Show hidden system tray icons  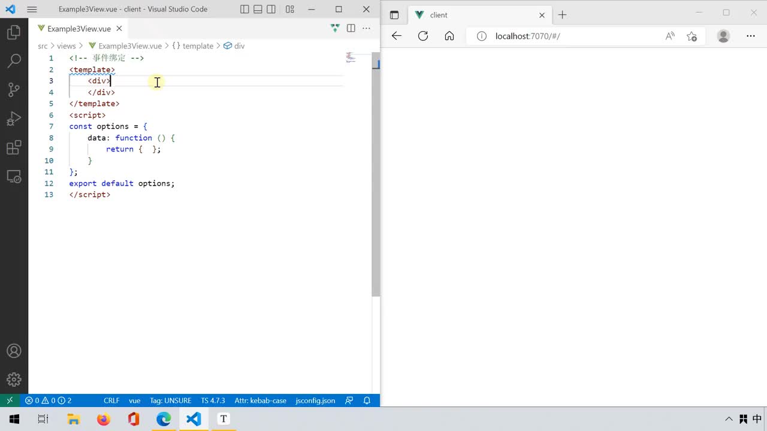pyautogui.click(x=729, y=419)
